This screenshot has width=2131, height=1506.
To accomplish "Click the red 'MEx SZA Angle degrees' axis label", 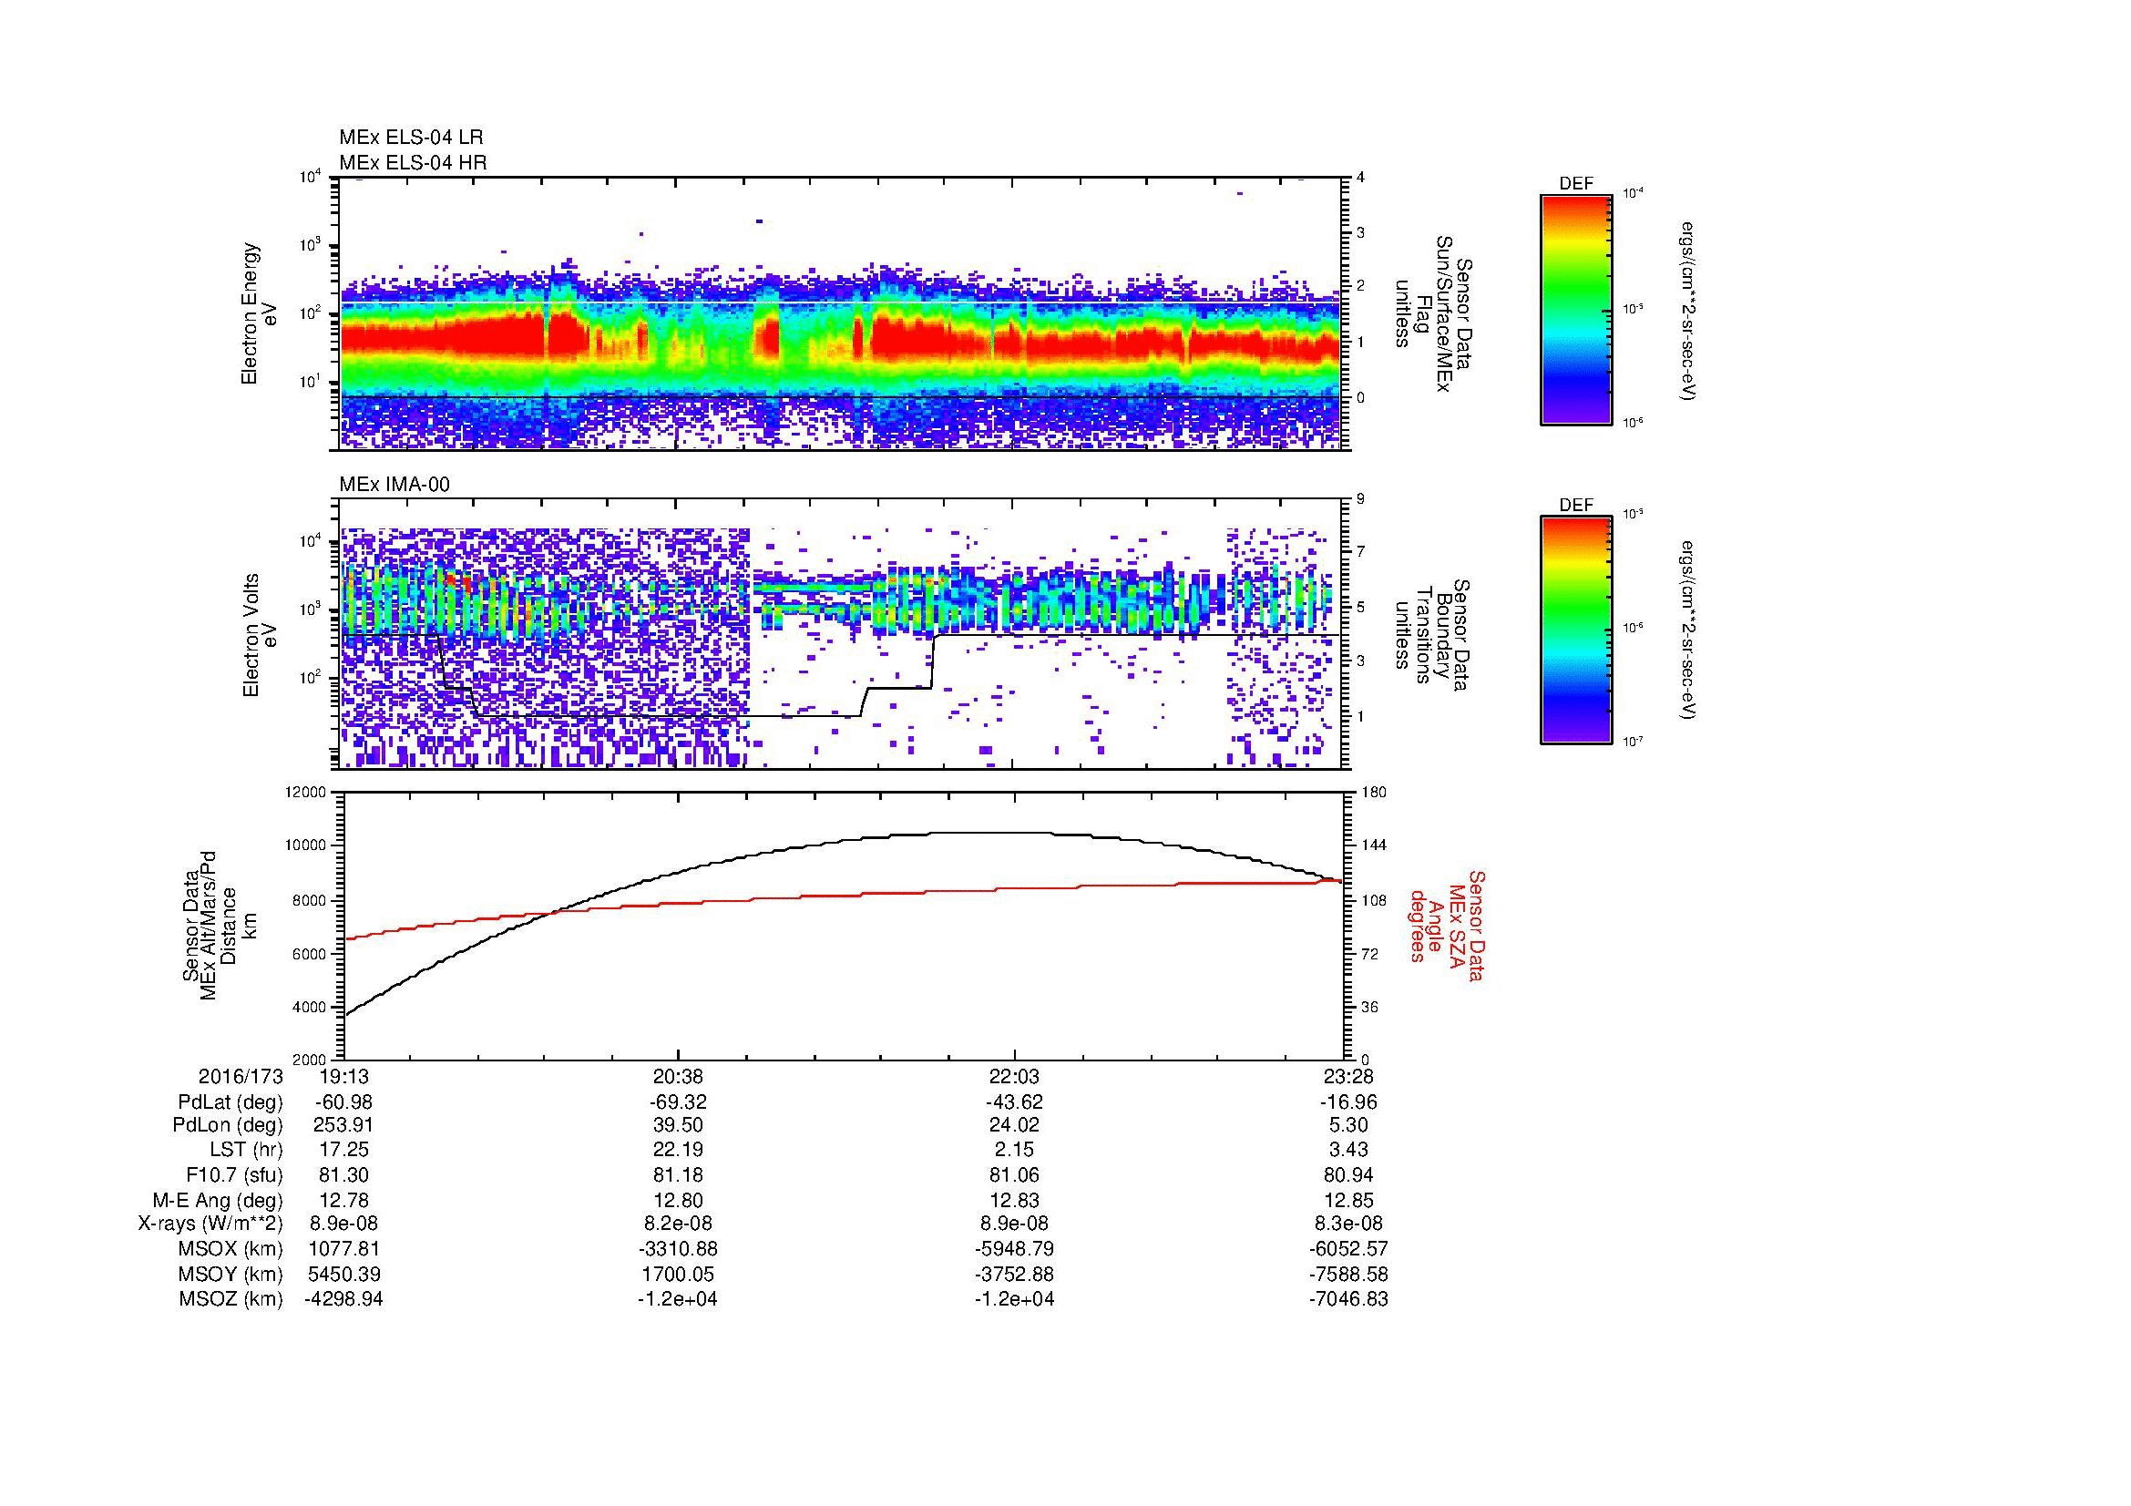I will tap(1447, 926).
